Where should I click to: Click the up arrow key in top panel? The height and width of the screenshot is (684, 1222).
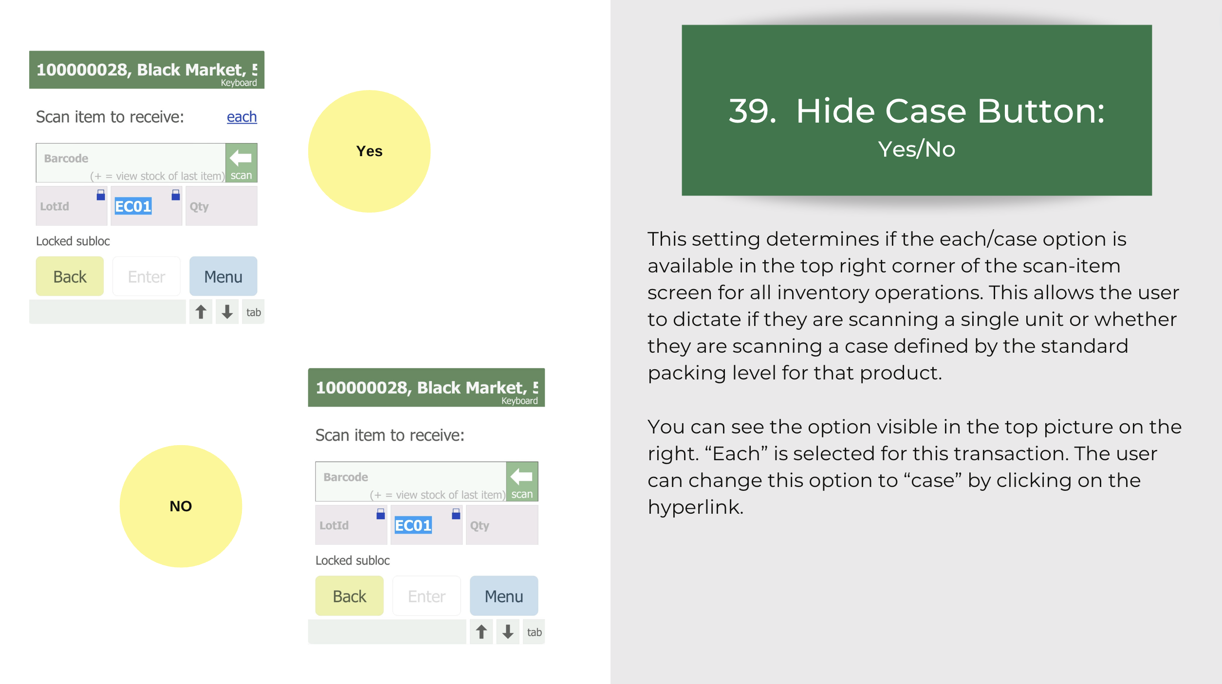(x=201, y=312)
